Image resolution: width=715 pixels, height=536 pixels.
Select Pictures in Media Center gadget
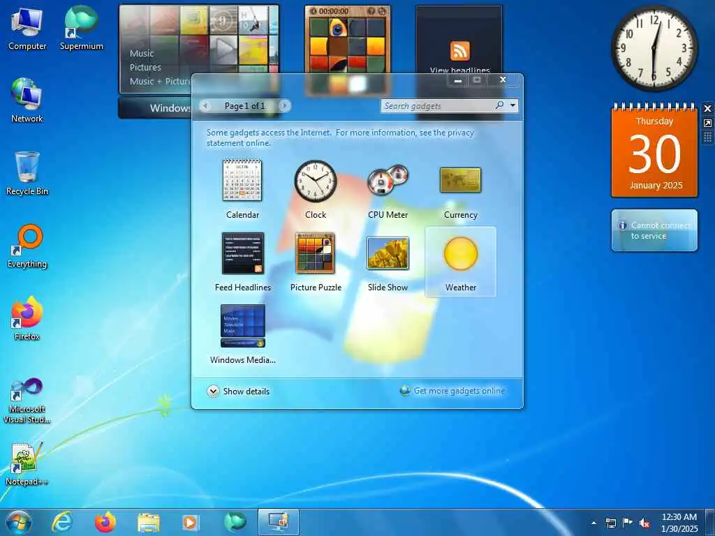pyautogui.click(x=145, y=68)
